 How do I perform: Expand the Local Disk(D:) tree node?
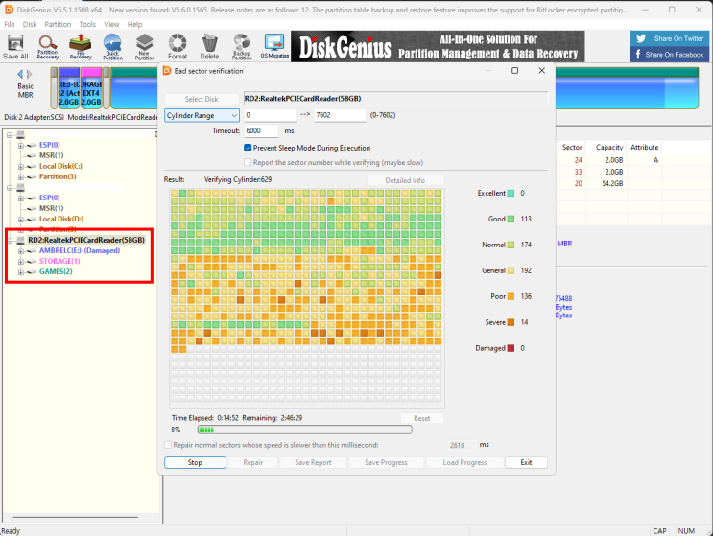click(20, 219)
